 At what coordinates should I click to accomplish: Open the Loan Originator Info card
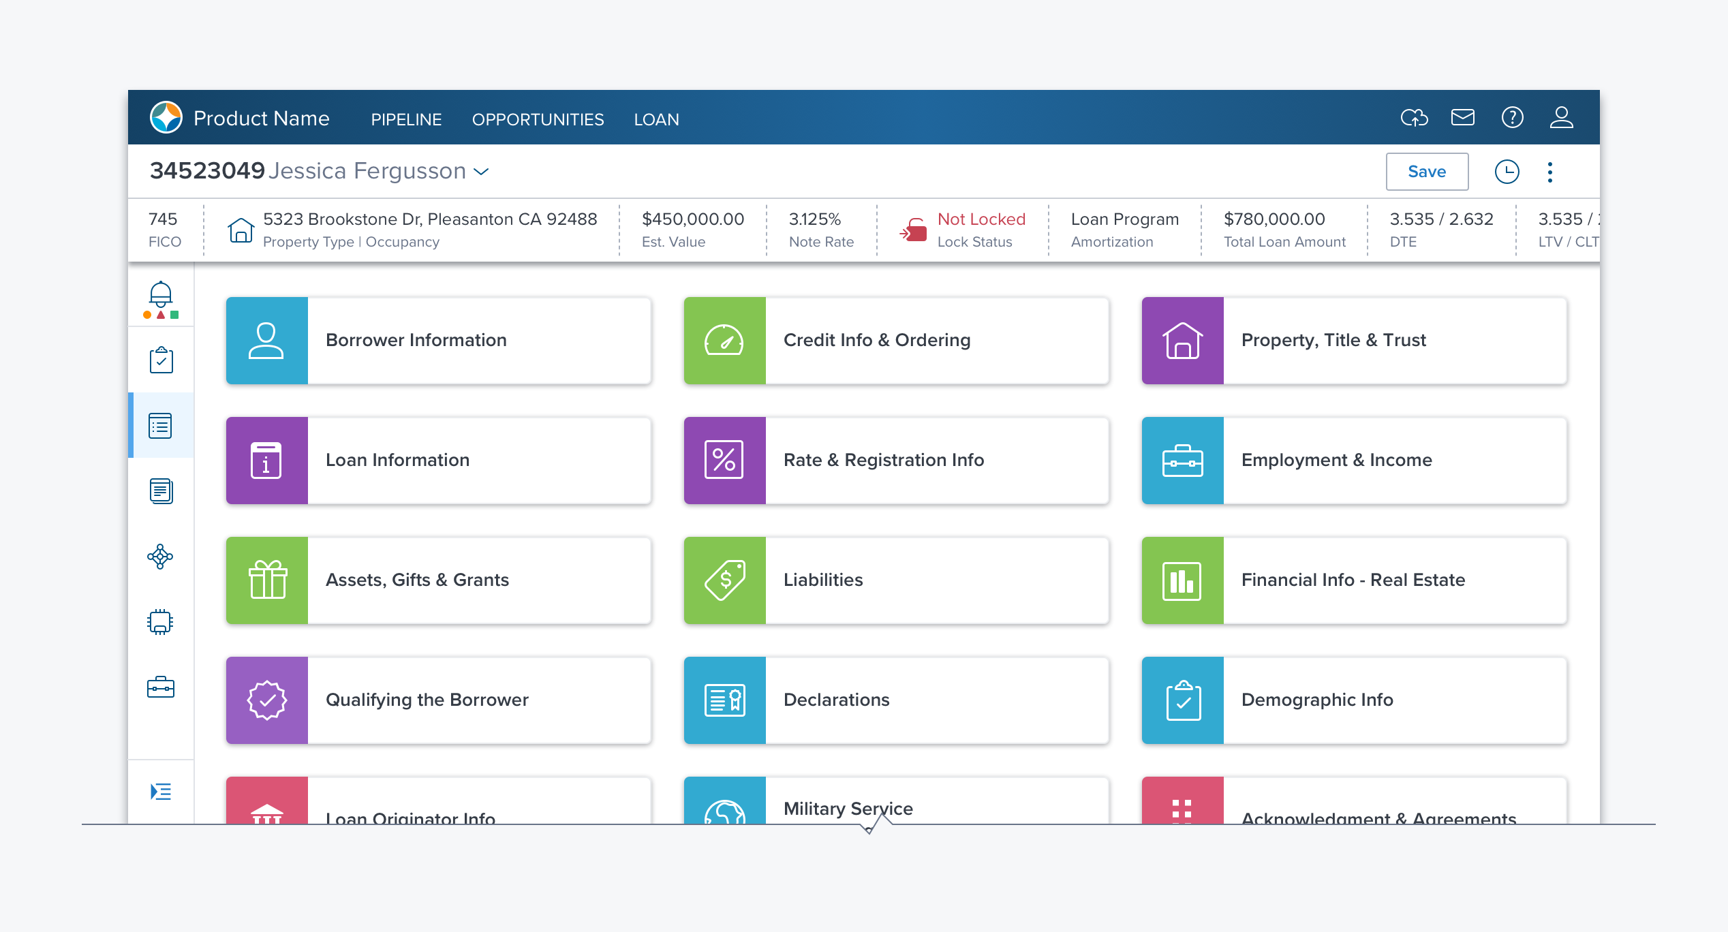(x=438, y=801)
